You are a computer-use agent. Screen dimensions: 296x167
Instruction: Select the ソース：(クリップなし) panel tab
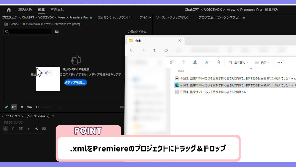(x=172, y=17)
